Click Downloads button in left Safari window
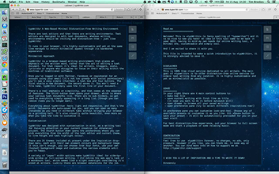This screenshot has width=279, height=174. click(140, 10)
